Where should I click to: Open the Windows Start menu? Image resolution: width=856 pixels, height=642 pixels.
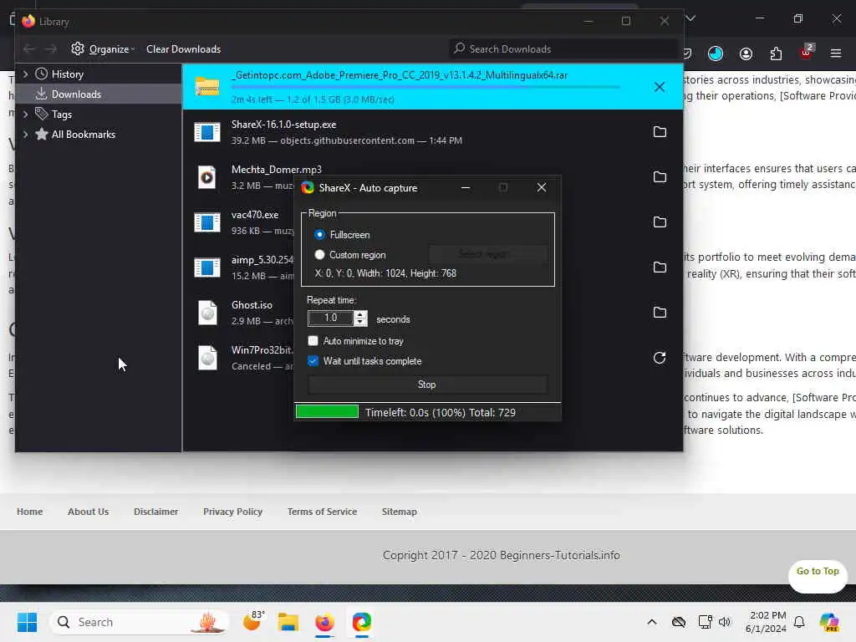click(27, 622)
